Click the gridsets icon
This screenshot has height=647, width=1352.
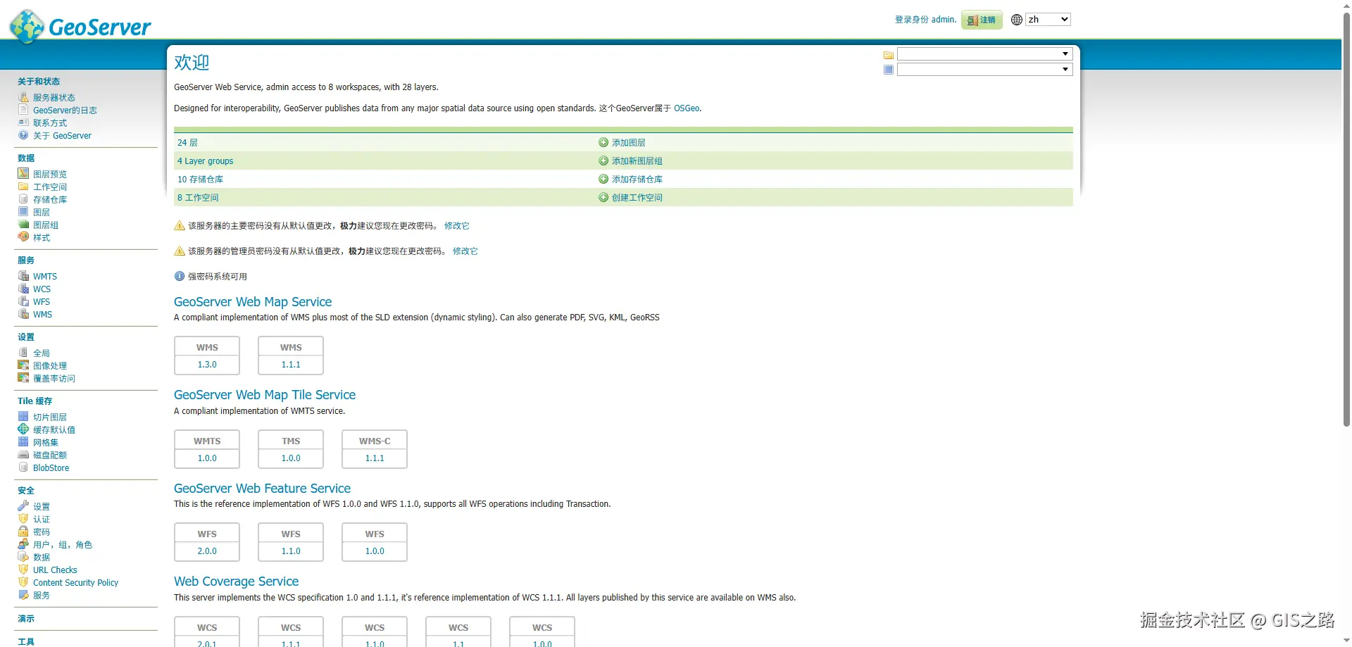coord(23,442)
